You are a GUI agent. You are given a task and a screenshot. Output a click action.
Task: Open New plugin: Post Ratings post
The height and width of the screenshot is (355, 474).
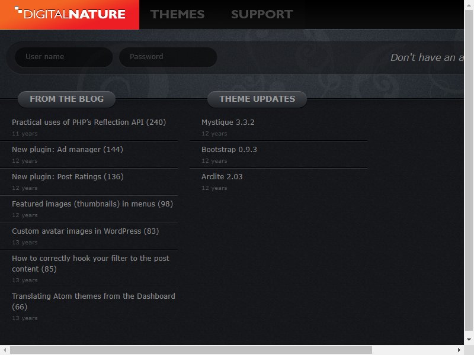click(68, 176)
